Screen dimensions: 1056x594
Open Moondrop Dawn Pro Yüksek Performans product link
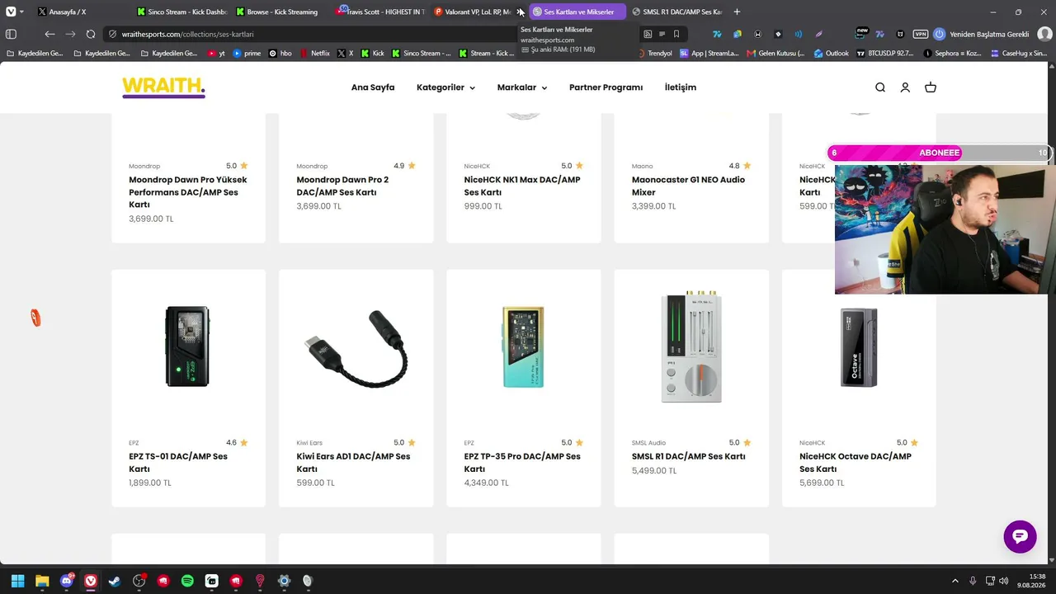(x=188, y=192)
